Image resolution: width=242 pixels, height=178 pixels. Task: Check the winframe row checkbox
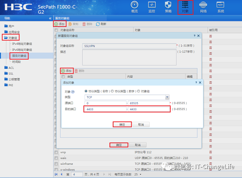[x=56, y=164]
